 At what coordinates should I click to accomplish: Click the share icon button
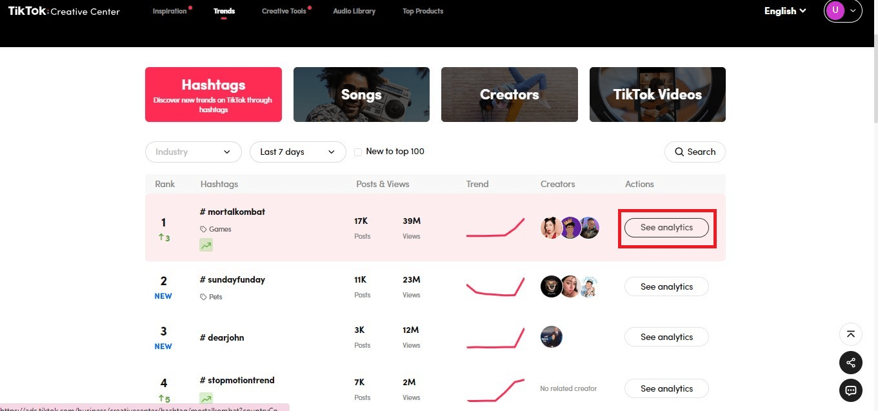tap(851, 363)
